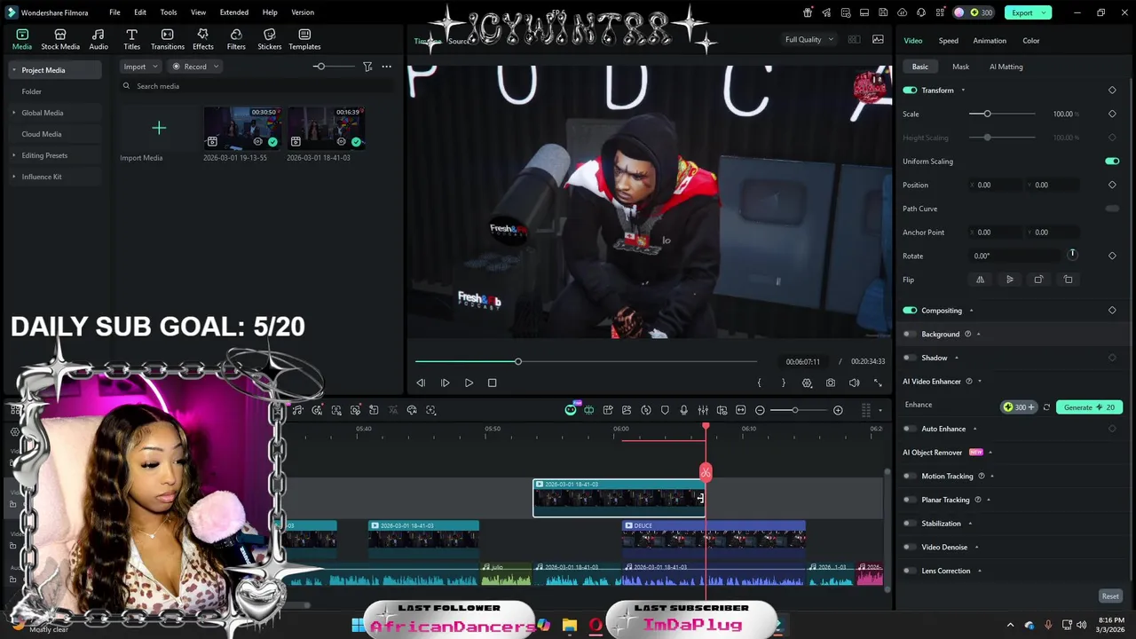1136x639 pixels.
Task: Open the File menu
Action: pyautogui.click(x=114, y=12)
